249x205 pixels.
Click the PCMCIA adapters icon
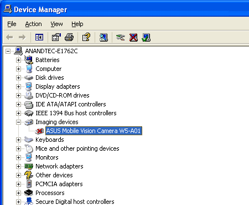29,184
